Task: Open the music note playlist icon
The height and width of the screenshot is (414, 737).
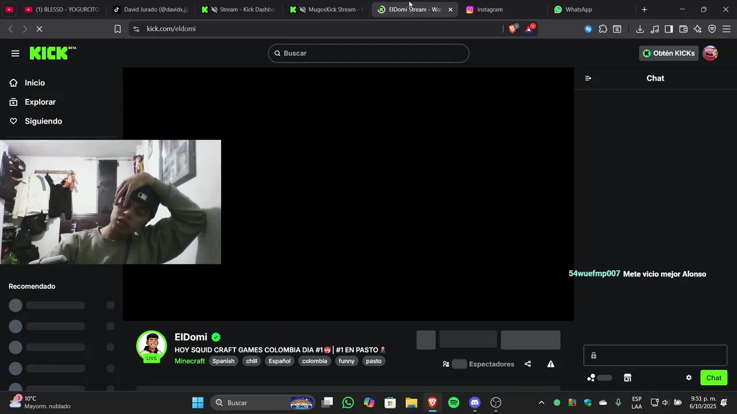Action: [655, 29]
